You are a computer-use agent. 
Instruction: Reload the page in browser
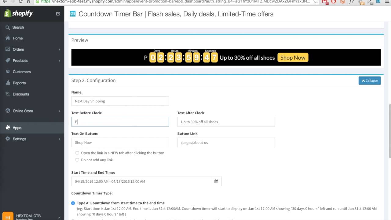pyautogui.click(x=20, y=2)
